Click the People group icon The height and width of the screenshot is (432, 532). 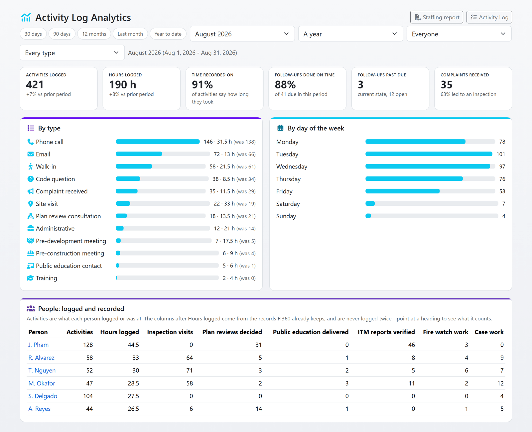pos(31,309)
